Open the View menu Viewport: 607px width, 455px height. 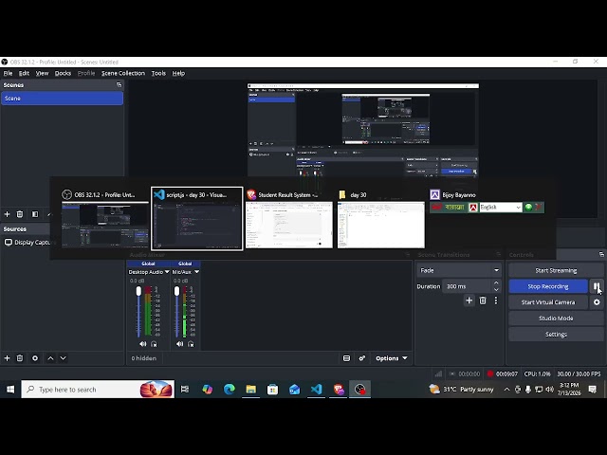click(x=42, y=73)
